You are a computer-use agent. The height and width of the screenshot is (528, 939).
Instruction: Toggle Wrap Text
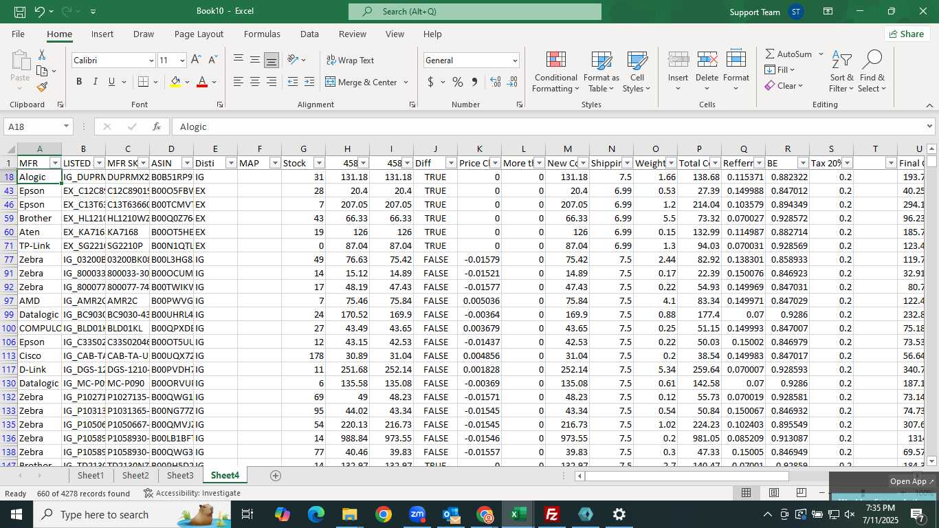(351, 60)
